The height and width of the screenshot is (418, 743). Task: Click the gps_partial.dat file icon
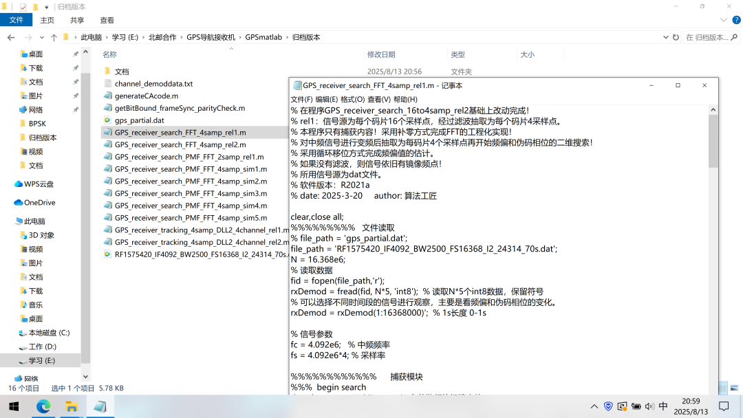click(107, 120)
